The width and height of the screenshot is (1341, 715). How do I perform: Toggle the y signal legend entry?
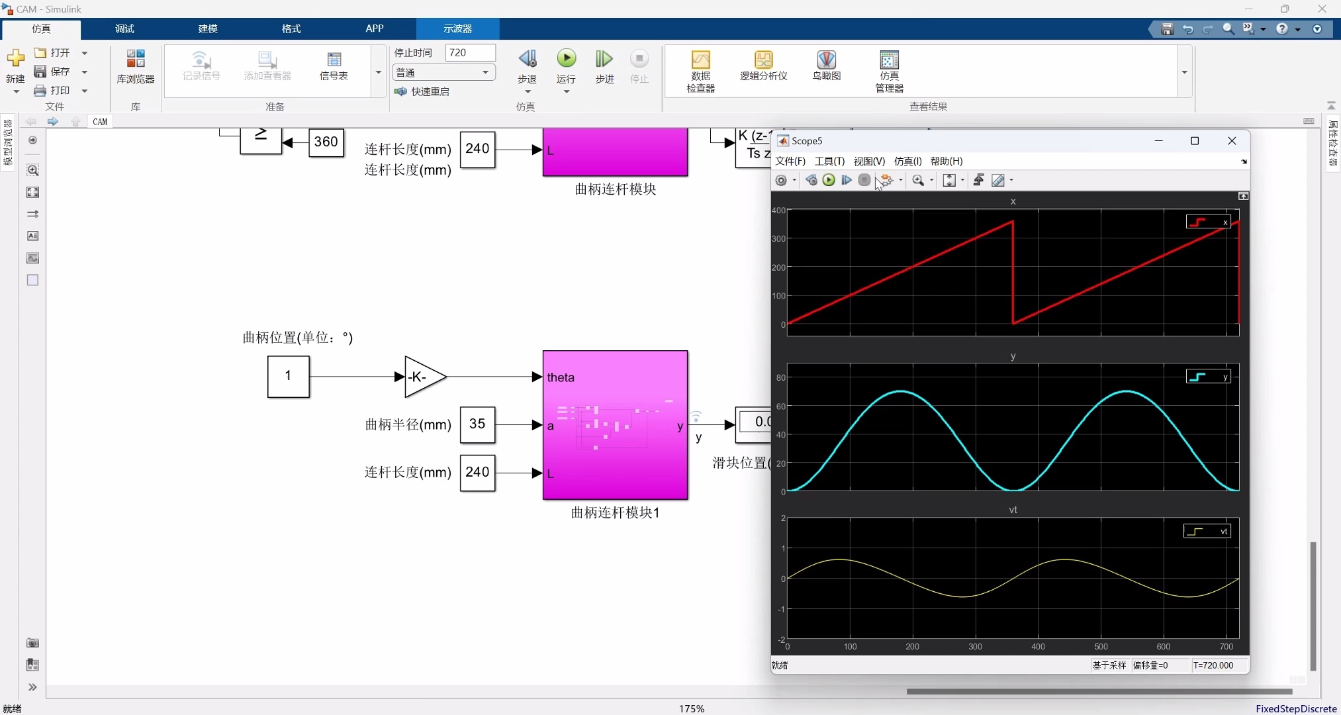pyautogui.click(x=1208, y=377)
